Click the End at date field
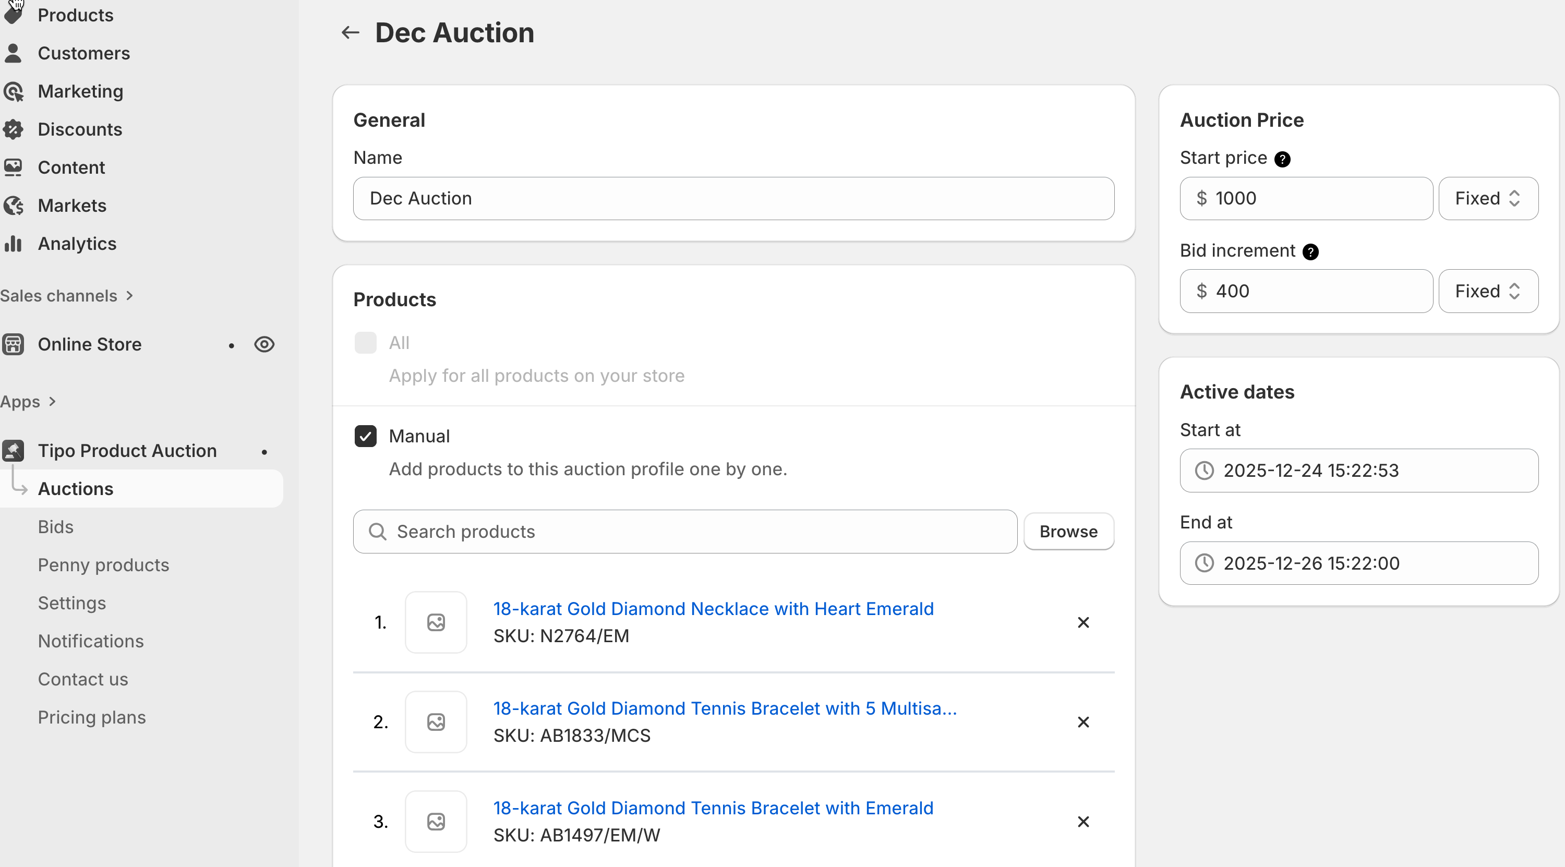Screen dimensions: 1565x867 tap(1358, 563)
